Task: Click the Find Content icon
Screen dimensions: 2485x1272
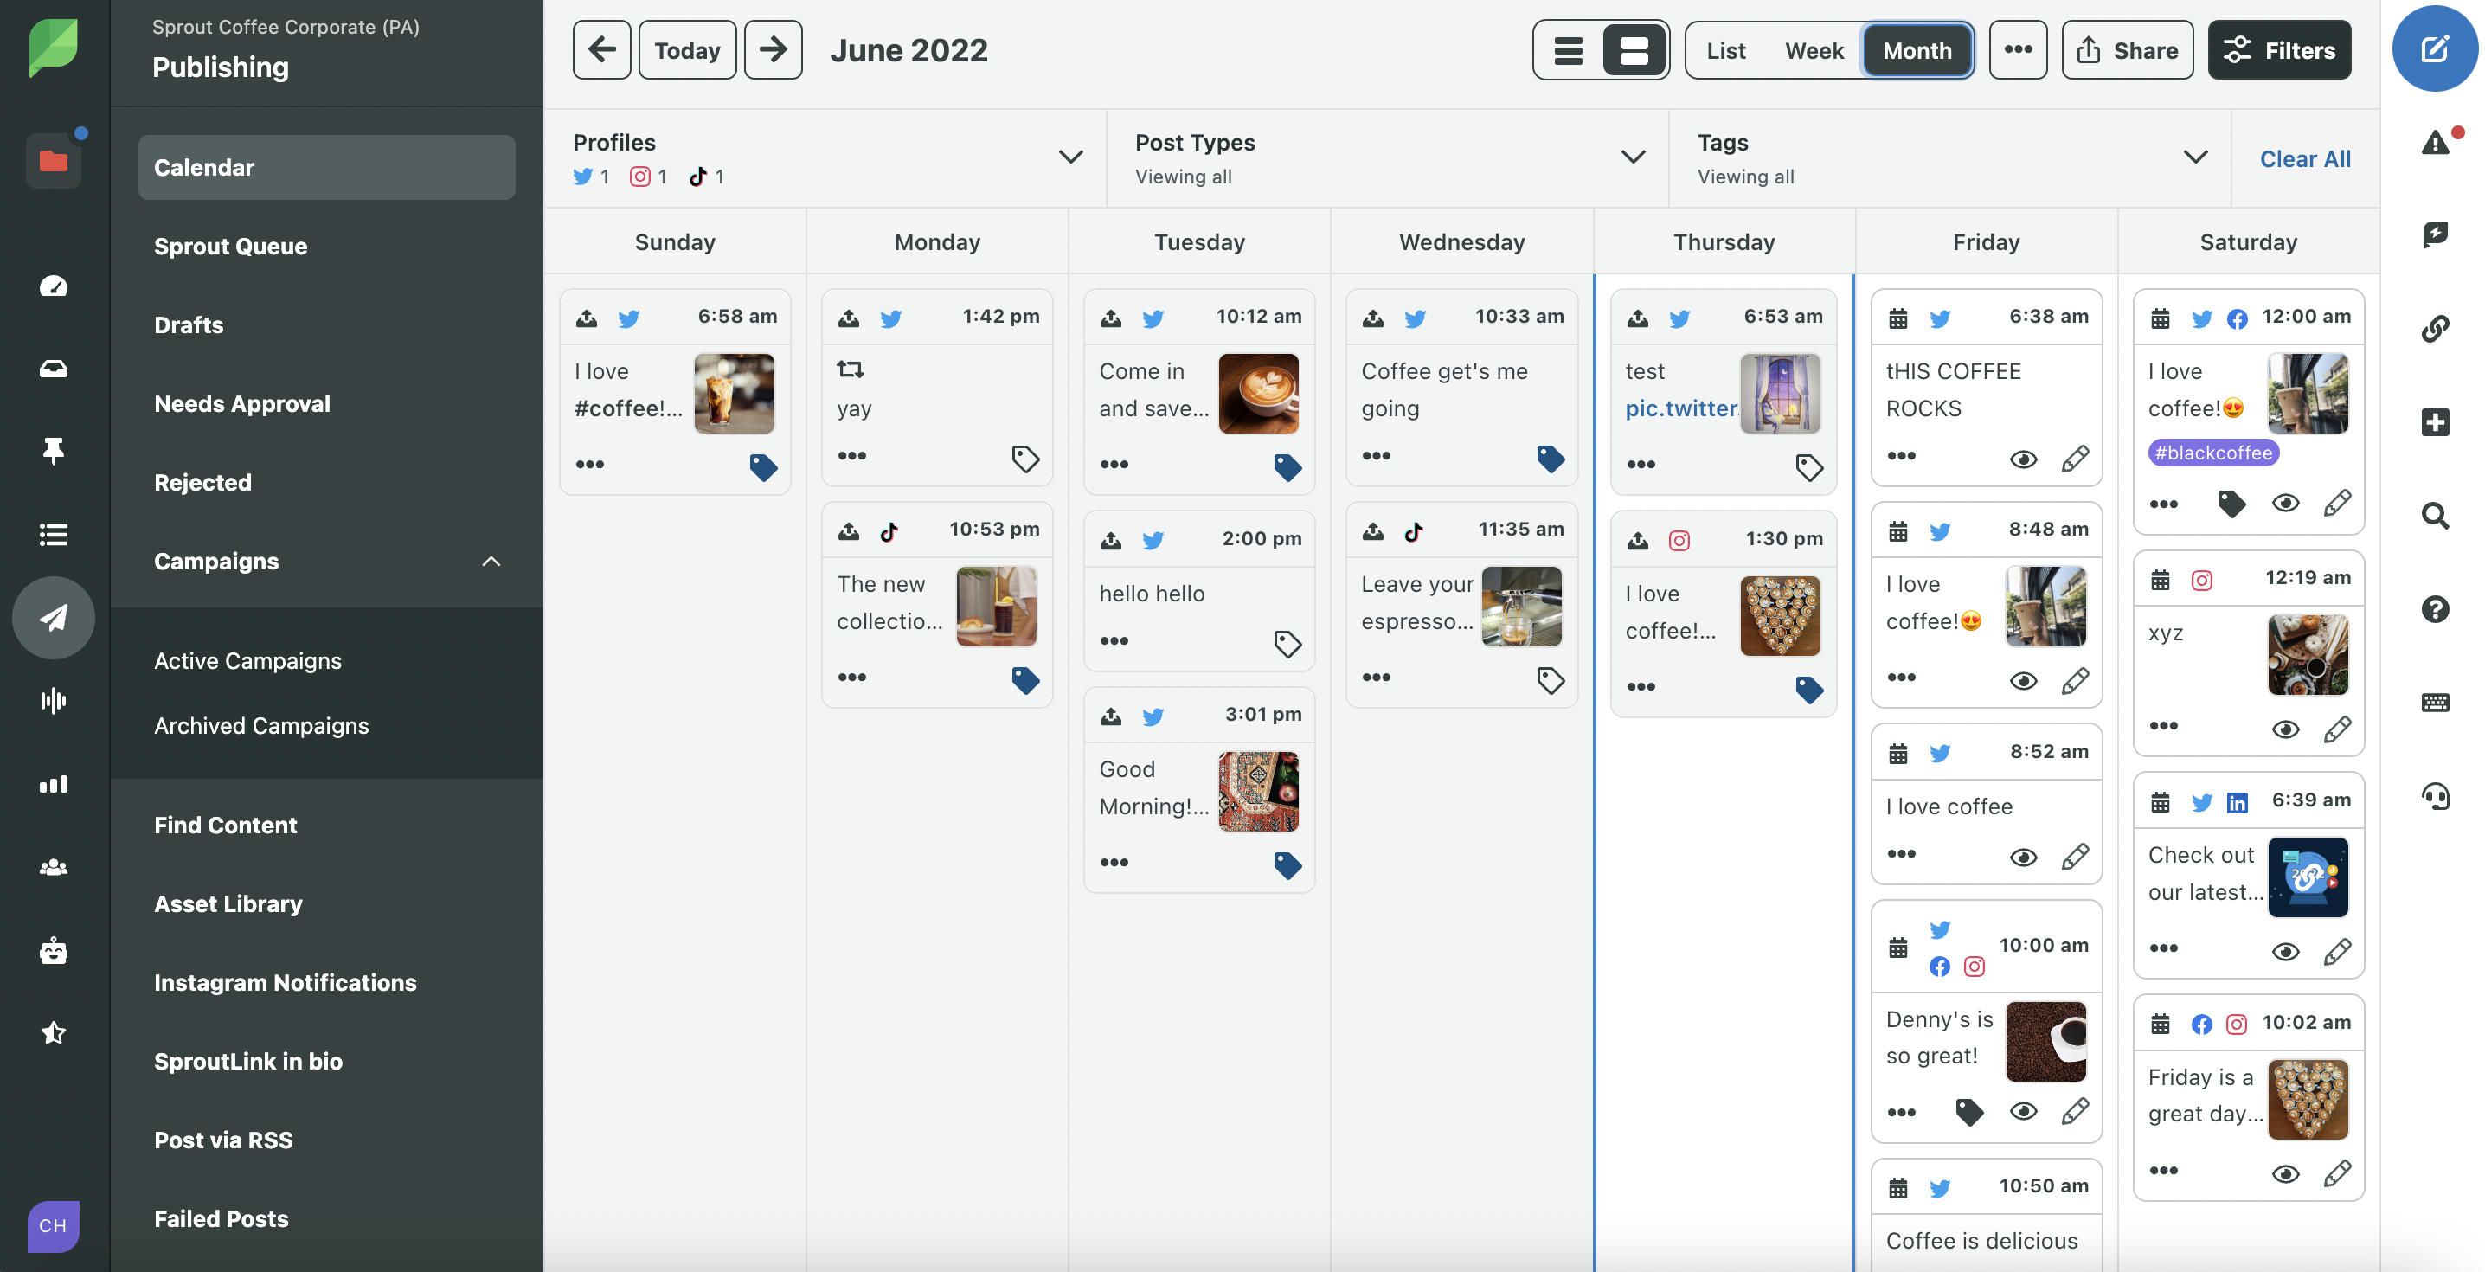Action: (226, 826)
